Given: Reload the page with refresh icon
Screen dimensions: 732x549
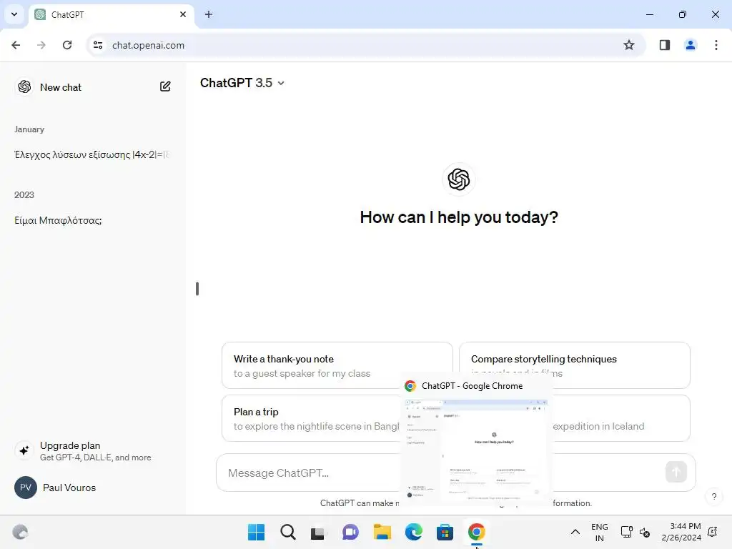Looking at the screenshot, I should (67, 45).
